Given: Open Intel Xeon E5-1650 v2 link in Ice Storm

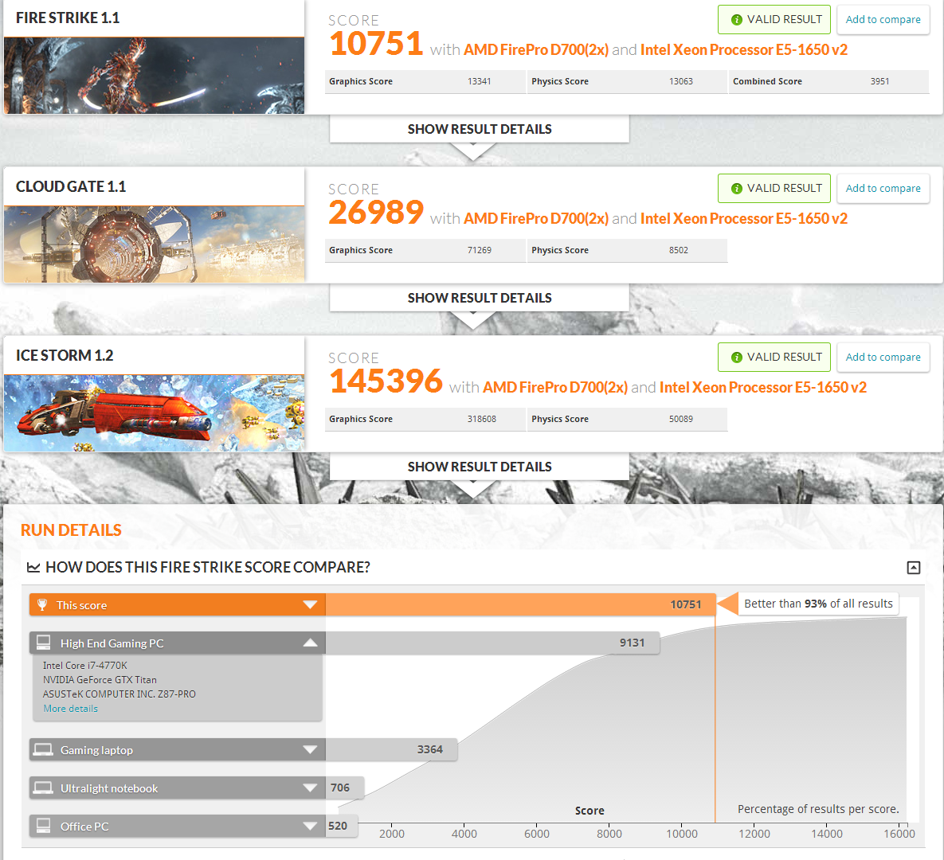Looking at the screenshot, I should coord(763,388).
